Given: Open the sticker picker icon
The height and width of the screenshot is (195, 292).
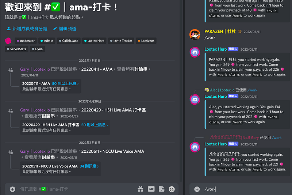Looking at the screenshot, I should pos(161,189).
